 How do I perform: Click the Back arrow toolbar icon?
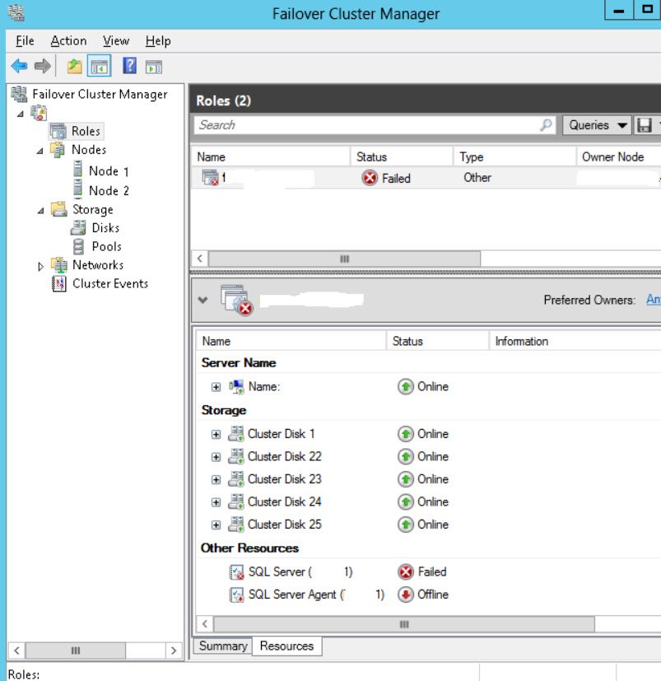pos(19,67)
